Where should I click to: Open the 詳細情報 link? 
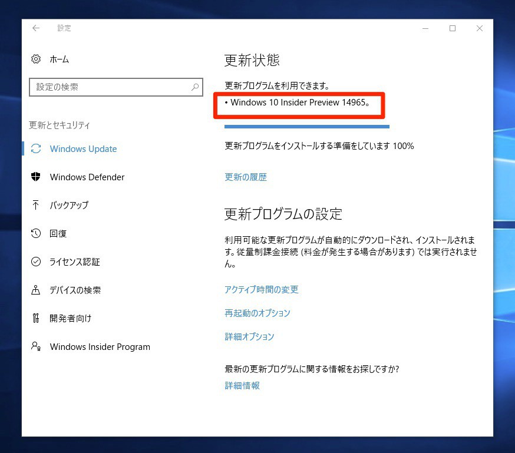[x=242, y=385]
